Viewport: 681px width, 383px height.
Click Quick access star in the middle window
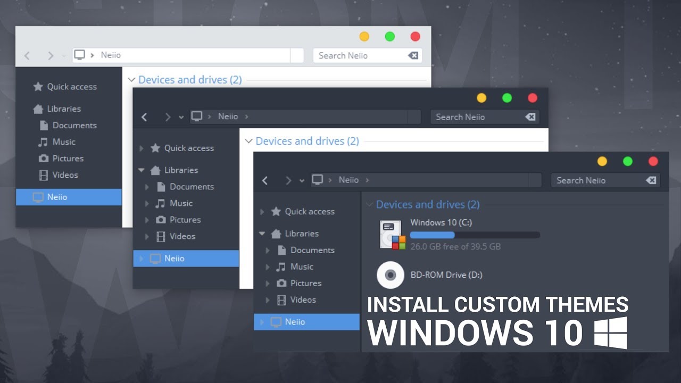[x=155, y=148]
